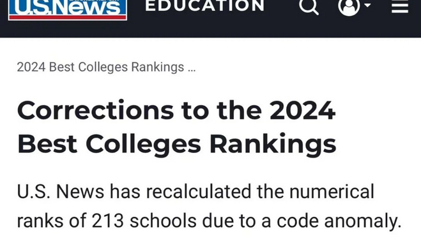The image size is (421, 241).
Task: Open the user account profile icon
Action: pos(349,7)
